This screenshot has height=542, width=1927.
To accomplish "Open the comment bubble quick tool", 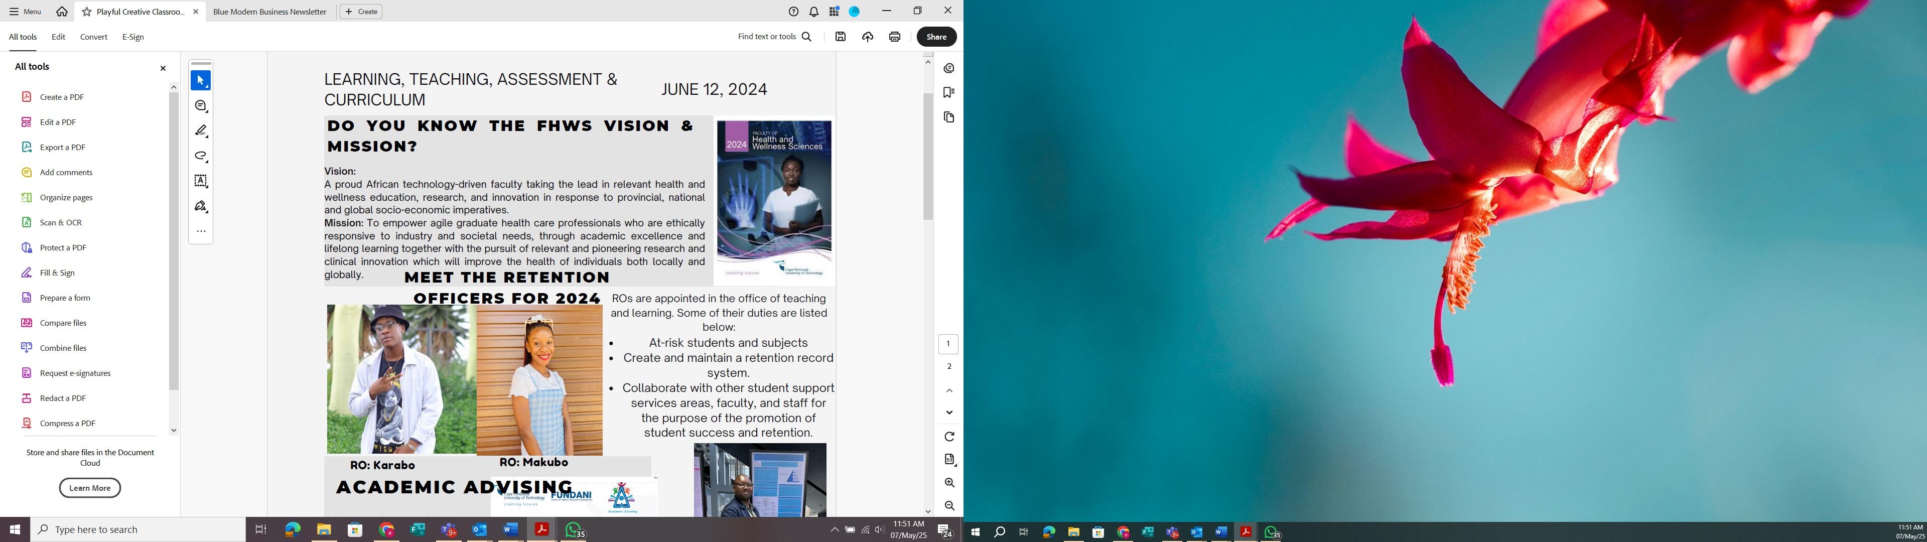I will 201,105.
